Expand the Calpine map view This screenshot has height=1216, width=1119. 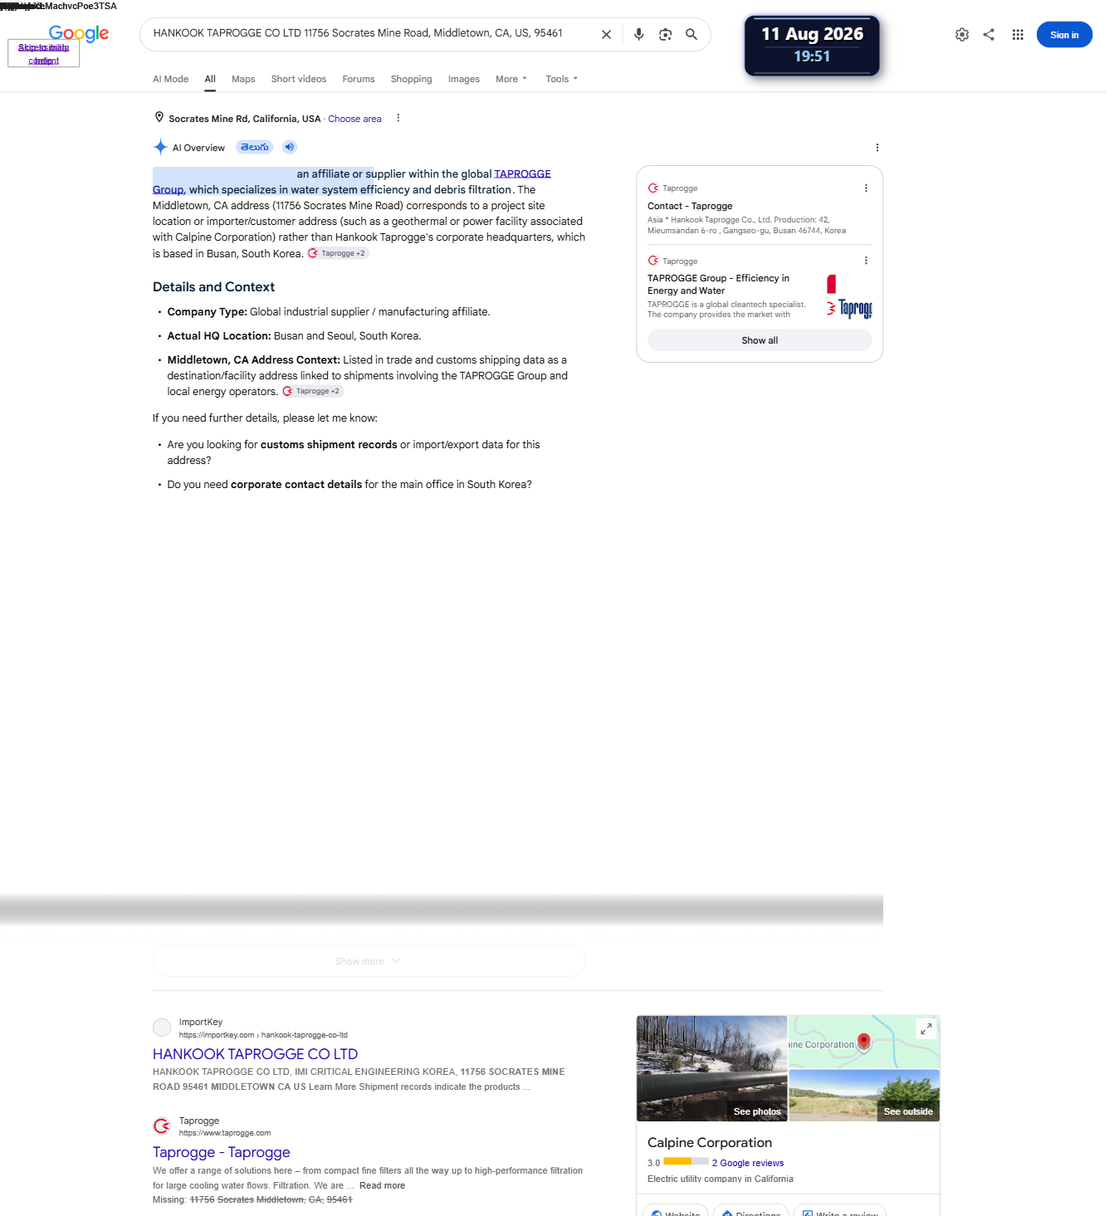click(x=926, y=1029)
